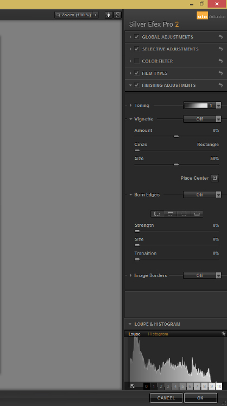Select zone 4 in the zone system

click(175, 386)
